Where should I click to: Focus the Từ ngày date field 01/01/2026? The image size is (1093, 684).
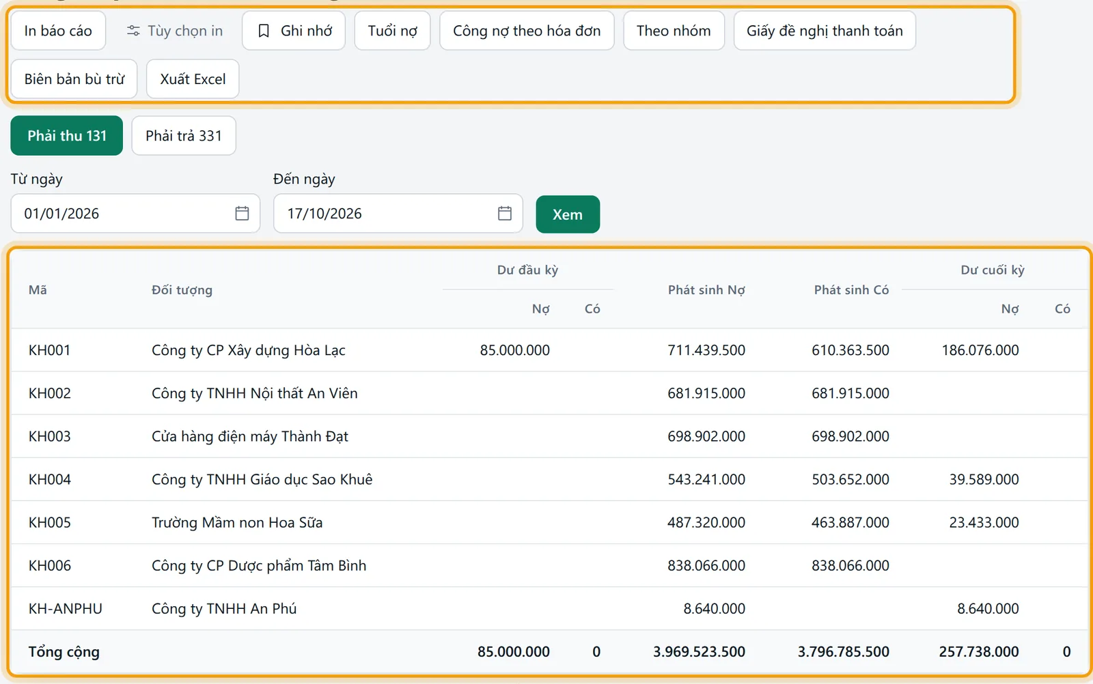tap(135, 214)
